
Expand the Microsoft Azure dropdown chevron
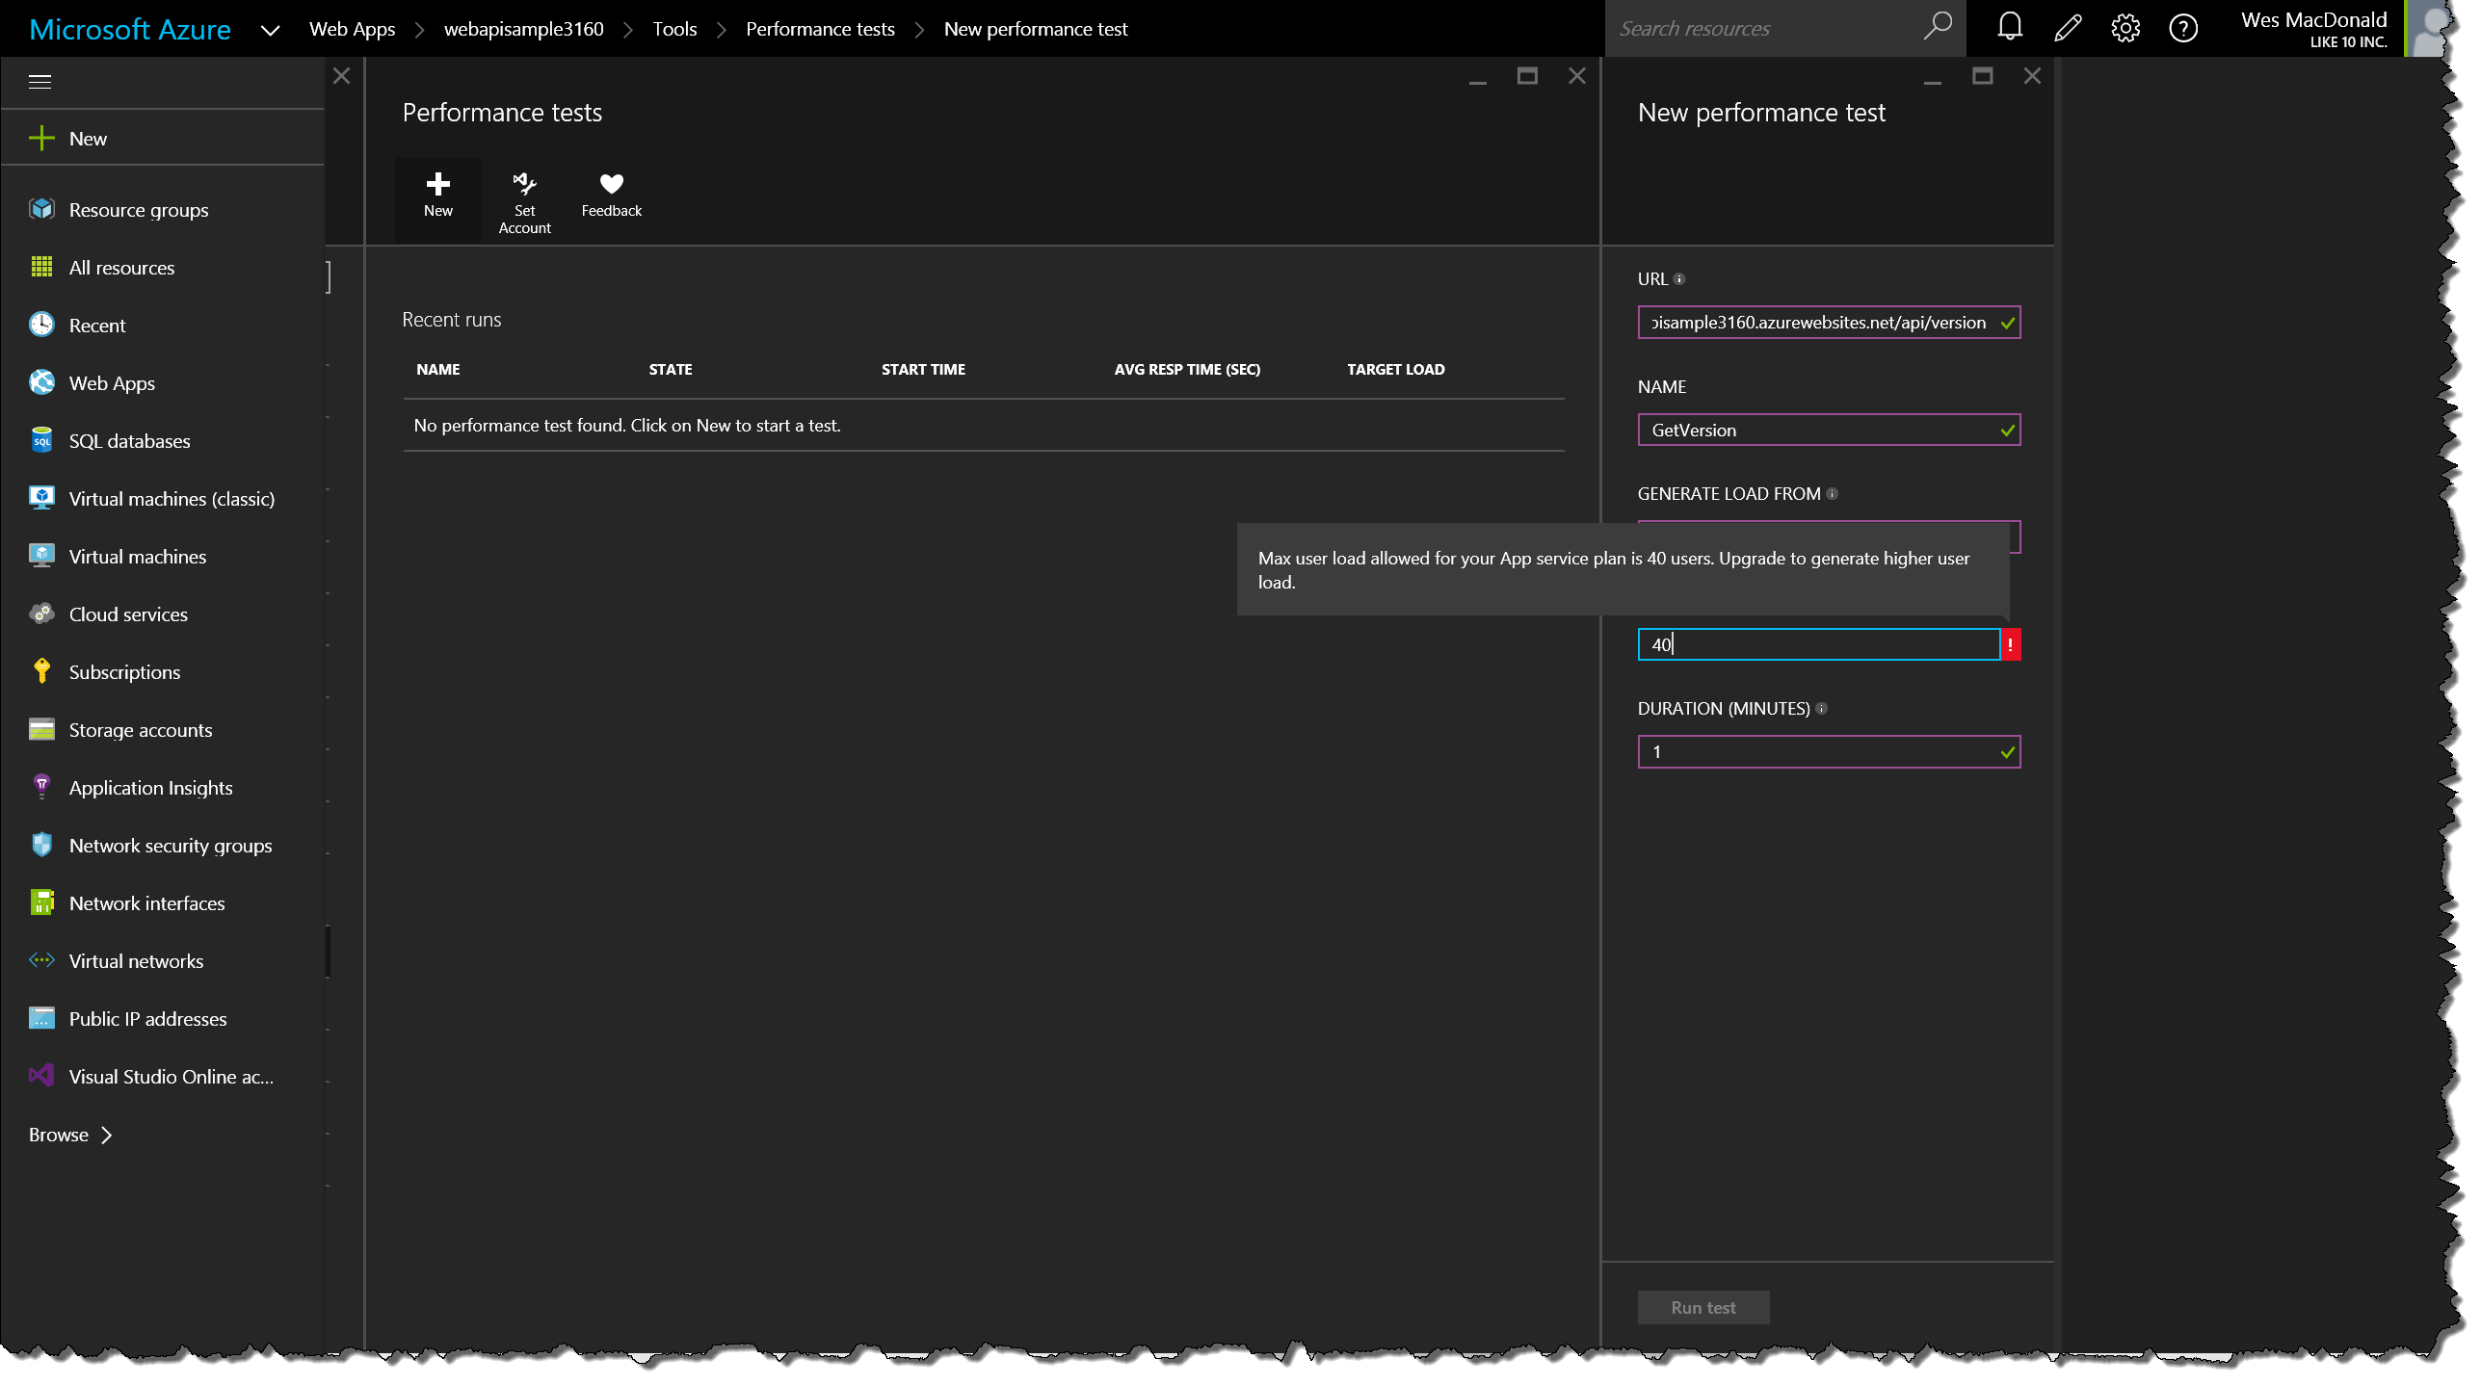270,30
